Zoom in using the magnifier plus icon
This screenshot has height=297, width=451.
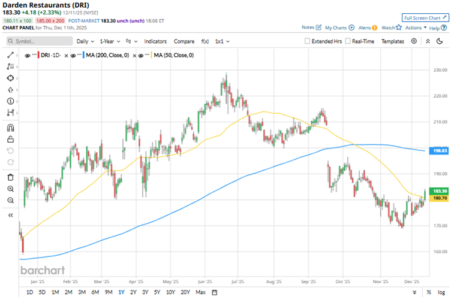pyautogui.click(x=10, y=189)
